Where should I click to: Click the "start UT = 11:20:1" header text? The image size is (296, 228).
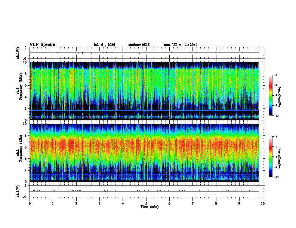181,45
